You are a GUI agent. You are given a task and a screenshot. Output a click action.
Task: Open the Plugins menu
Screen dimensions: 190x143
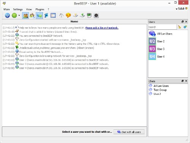click(x=40, y=9)
